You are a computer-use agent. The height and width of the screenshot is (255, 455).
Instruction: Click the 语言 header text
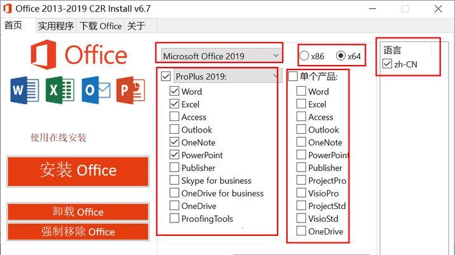[392, 50]
